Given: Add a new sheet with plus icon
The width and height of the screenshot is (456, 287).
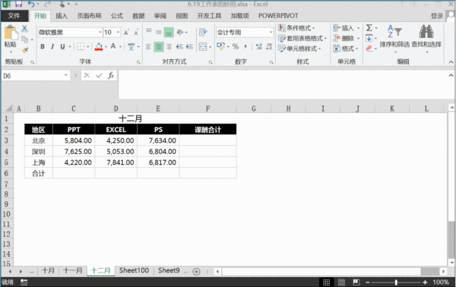Looking at the screenshot, I should pyautogui.click(x=196, y=272).
